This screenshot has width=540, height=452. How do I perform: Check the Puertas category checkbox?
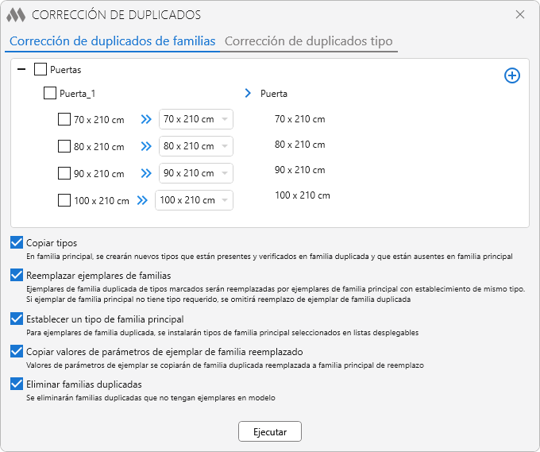coord(40,70)
